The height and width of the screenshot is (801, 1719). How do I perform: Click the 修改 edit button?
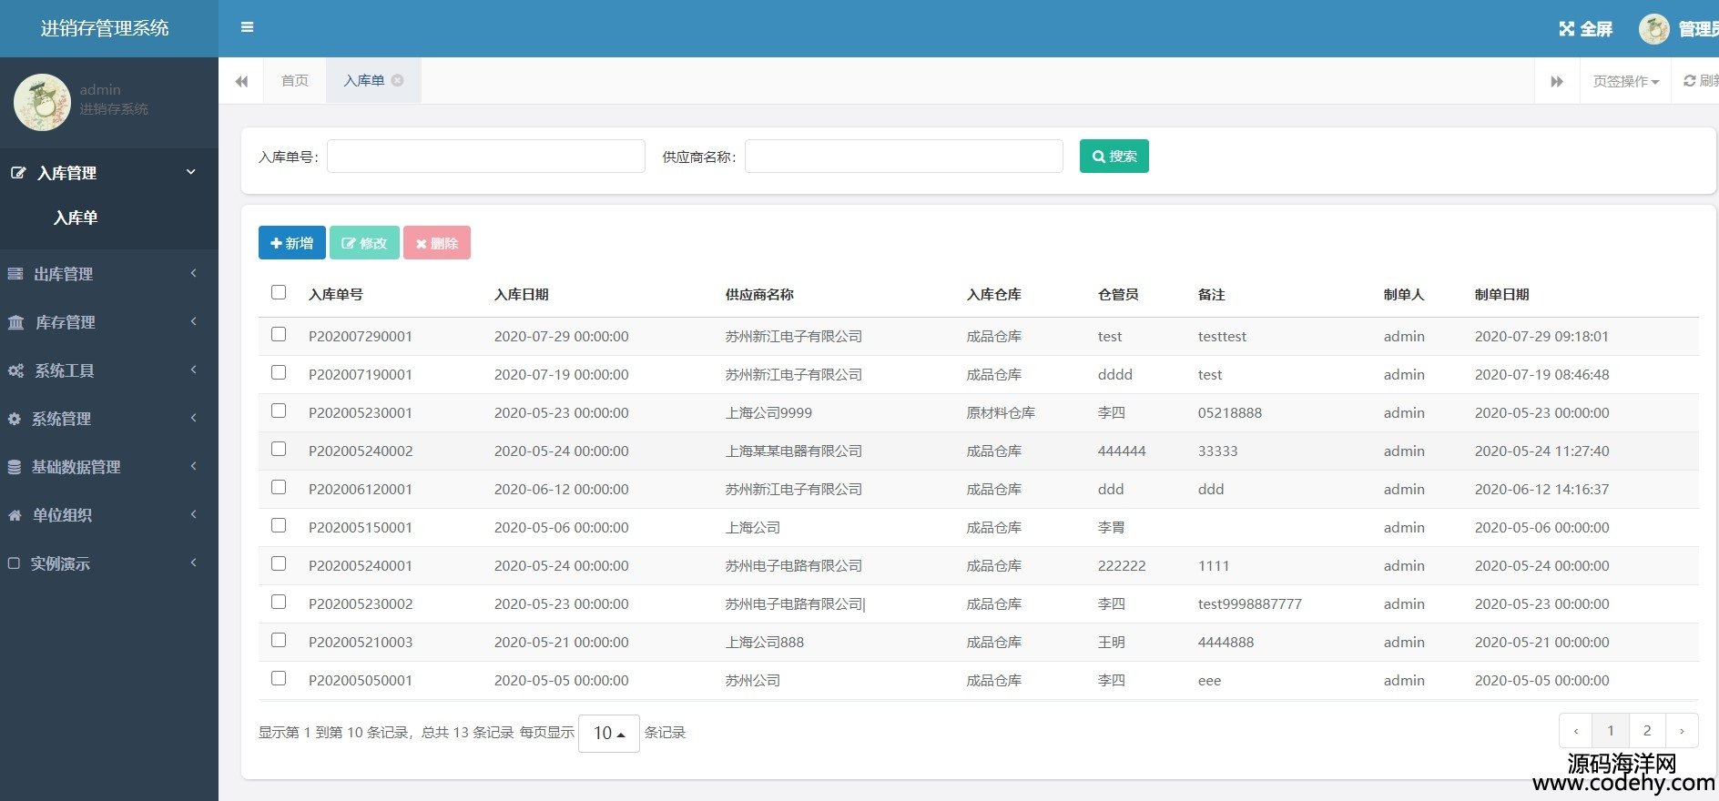tap(364, 243)
